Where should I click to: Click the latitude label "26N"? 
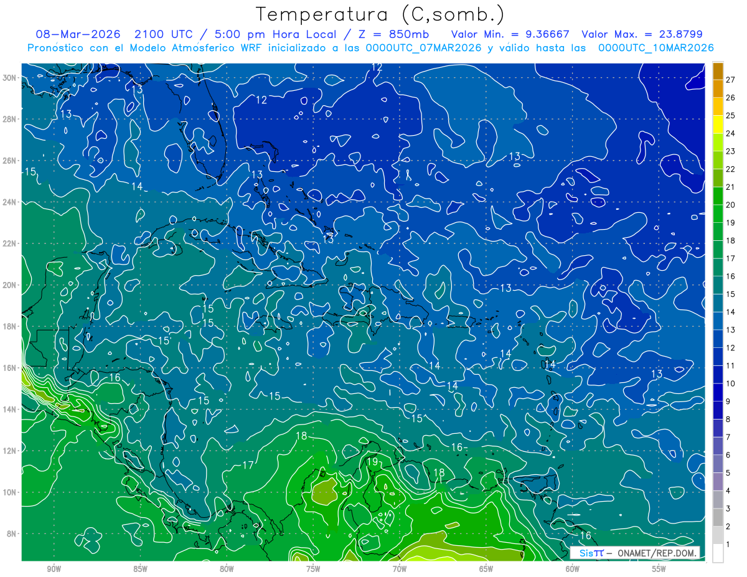[9, 161]
